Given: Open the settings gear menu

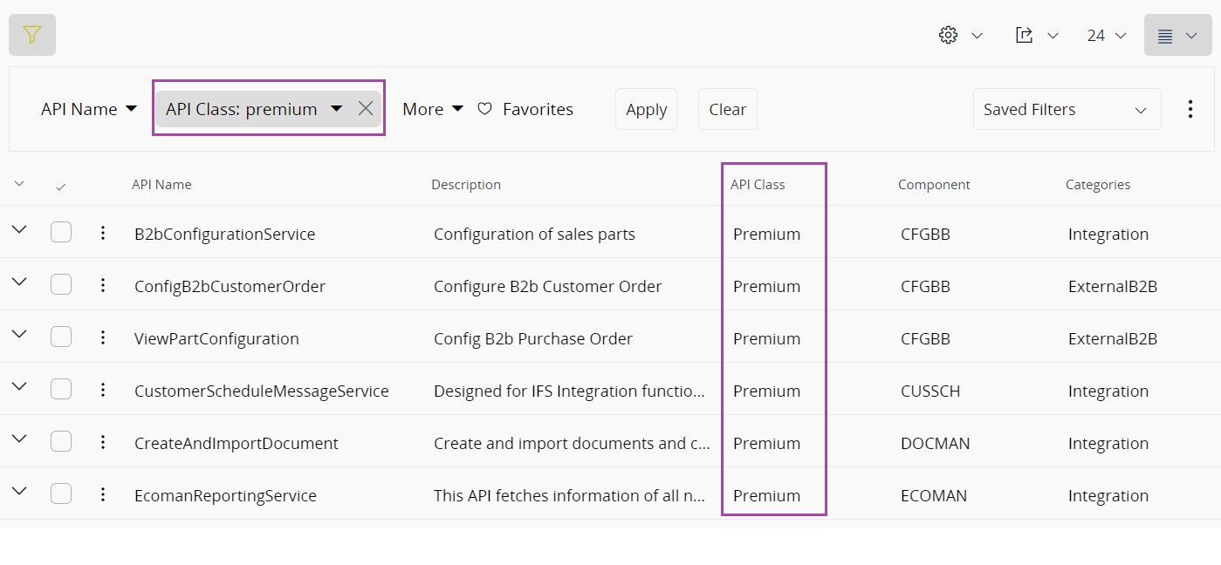Looking at the screenshot, I should coord(949,35).
